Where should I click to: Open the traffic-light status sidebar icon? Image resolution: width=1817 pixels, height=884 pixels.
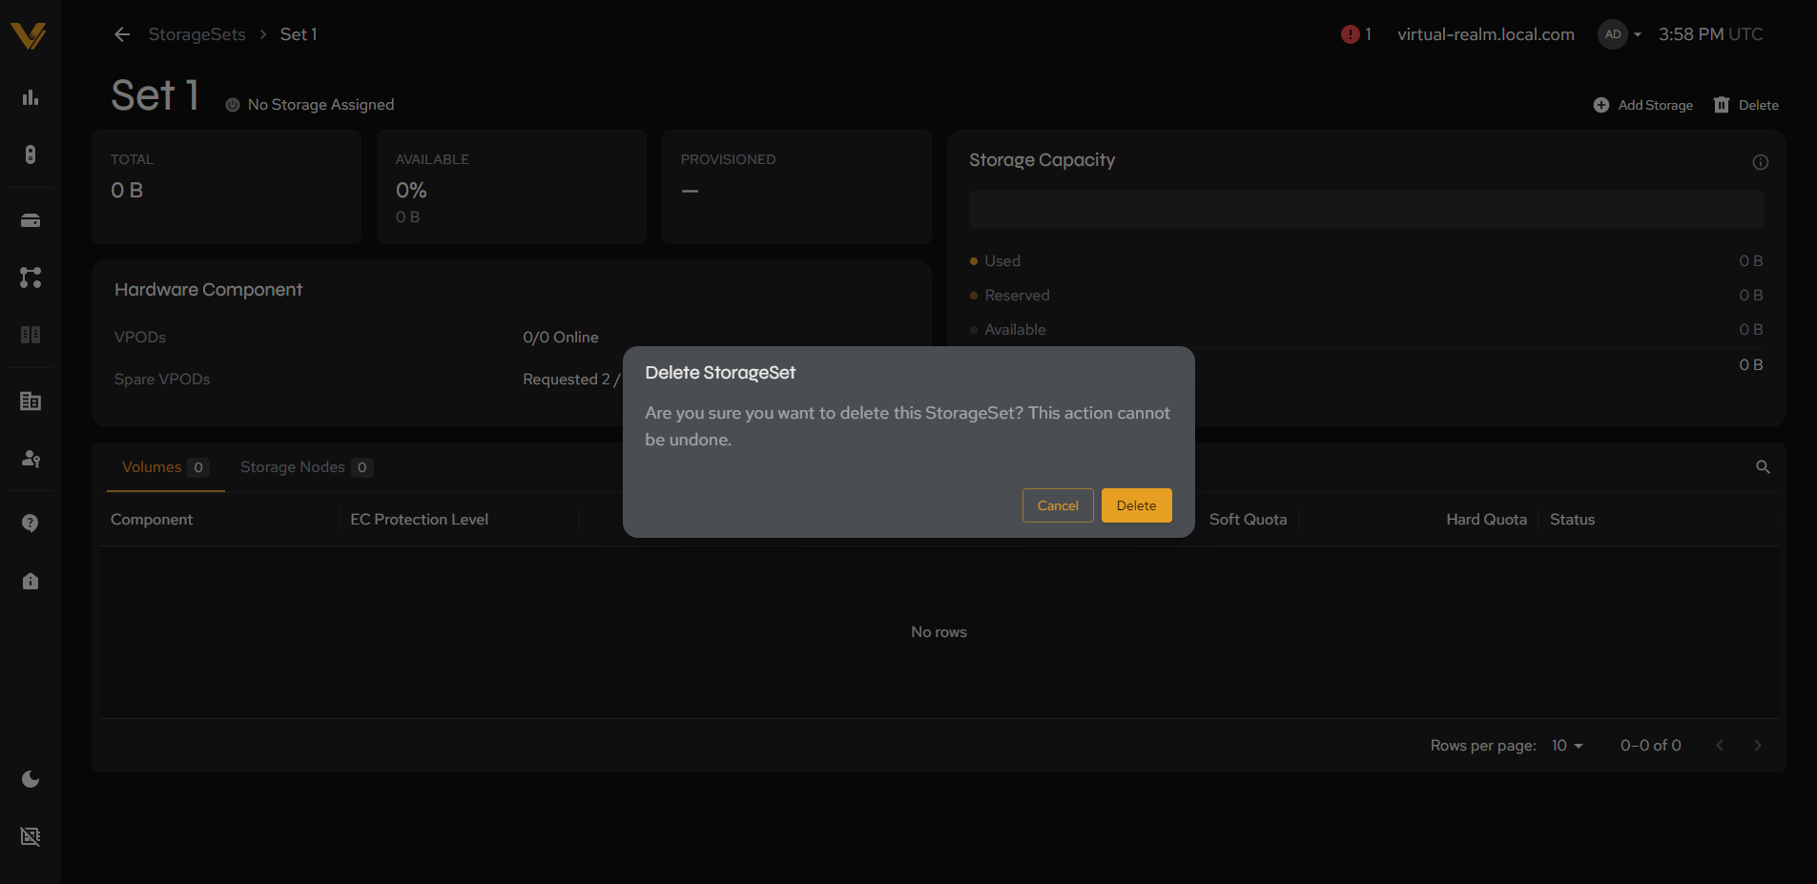click(x=31, y=154)
